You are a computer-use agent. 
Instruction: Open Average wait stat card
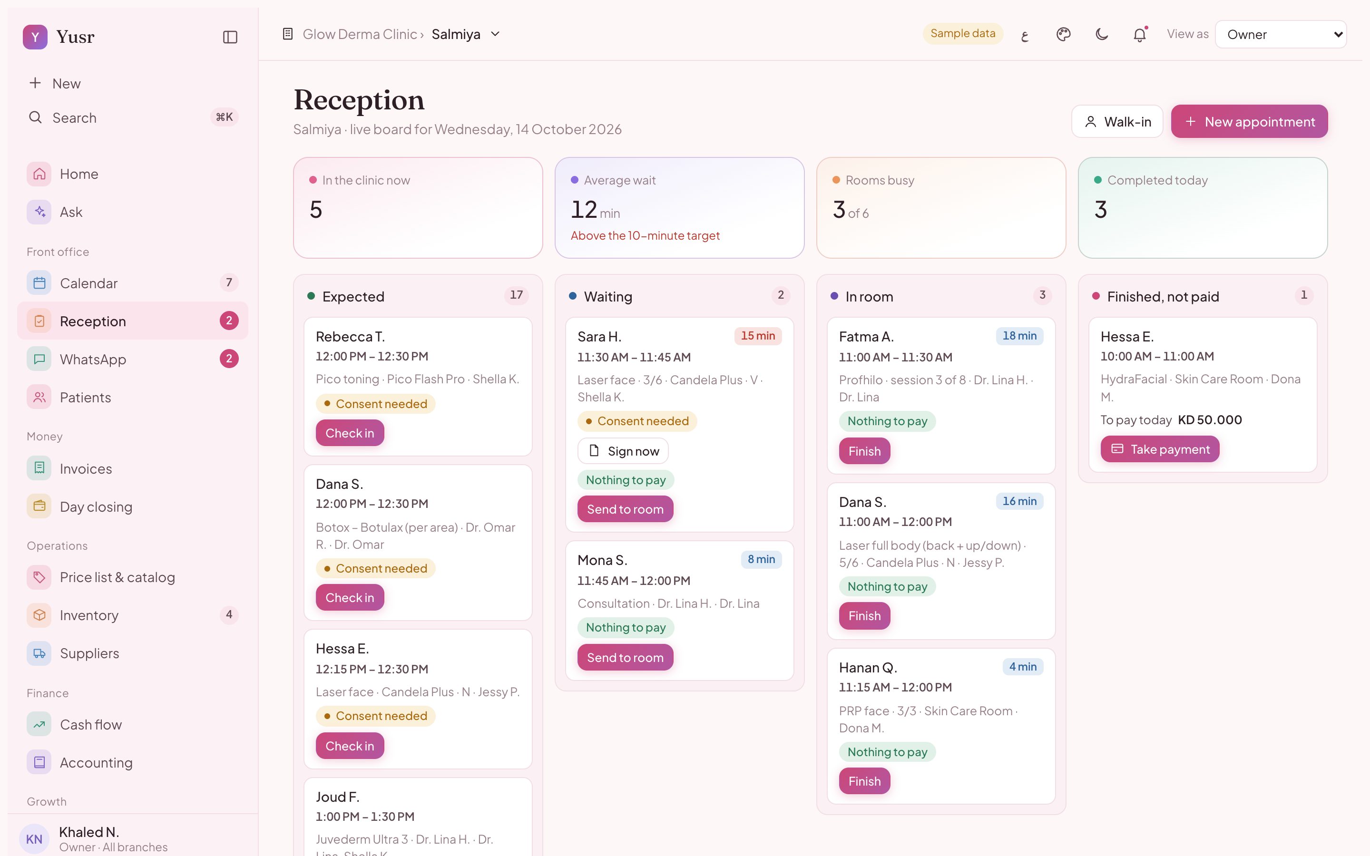pos(679,208)
